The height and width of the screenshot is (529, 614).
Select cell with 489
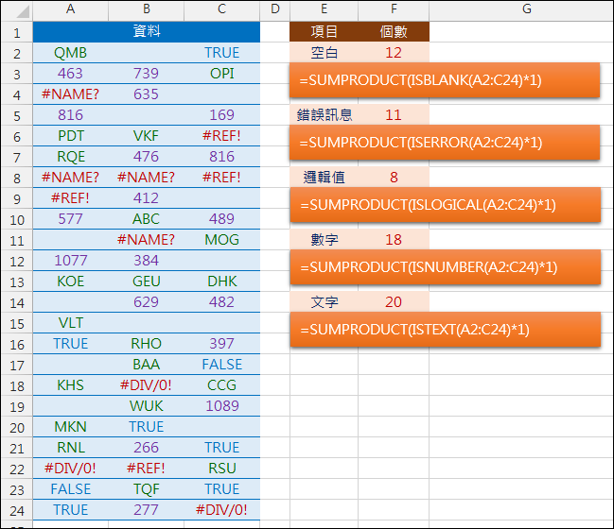[222, 219]
